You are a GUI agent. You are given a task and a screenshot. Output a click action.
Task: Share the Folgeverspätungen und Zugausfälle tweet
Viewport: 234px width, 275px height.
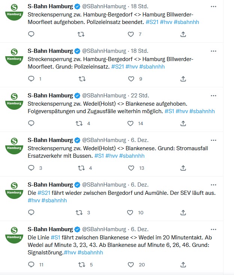[x=183, y=123]
